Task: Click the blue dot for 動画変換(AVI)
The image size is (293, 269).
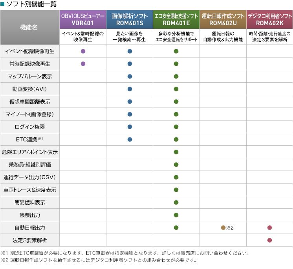Action: [130, 89]
